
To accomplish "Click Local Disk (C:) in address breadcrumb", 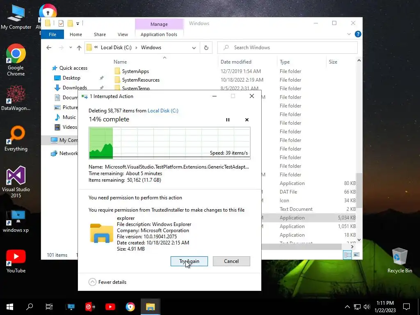I will pyautogui.click(x=116, y=48).
